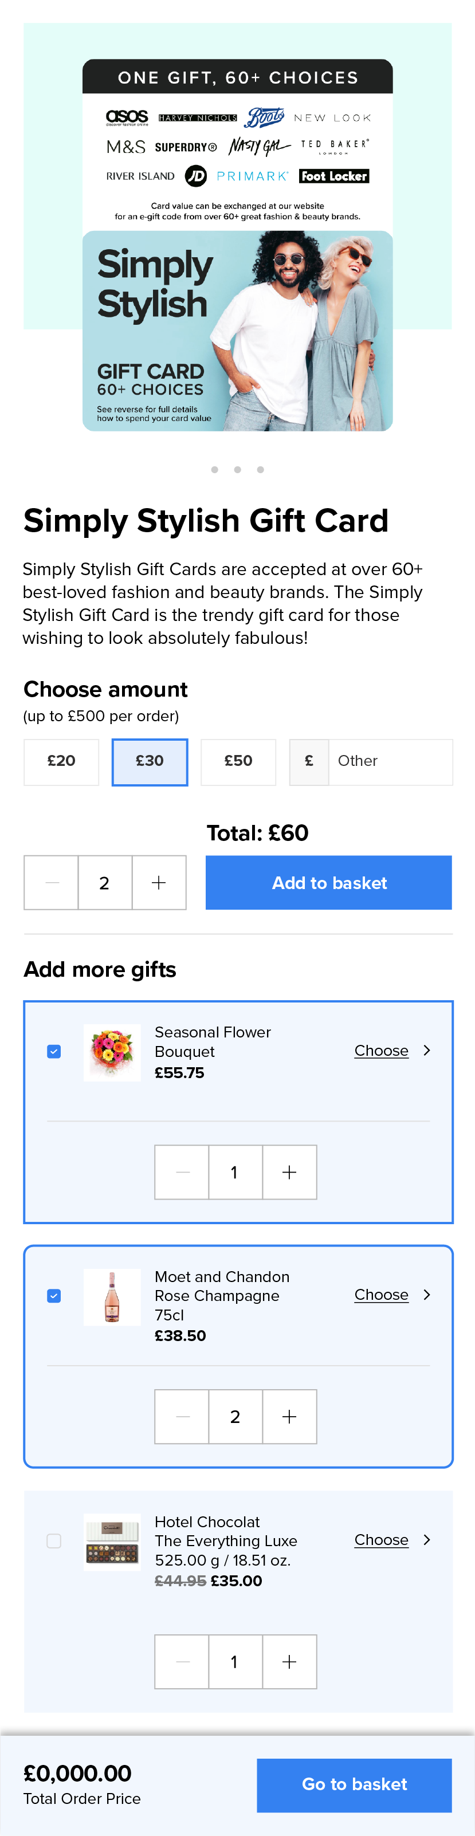Increase Seasonal Flower Bouquet quantity
The image size is (475, 1836).
pyautogui.click(x=289, y=1171)
